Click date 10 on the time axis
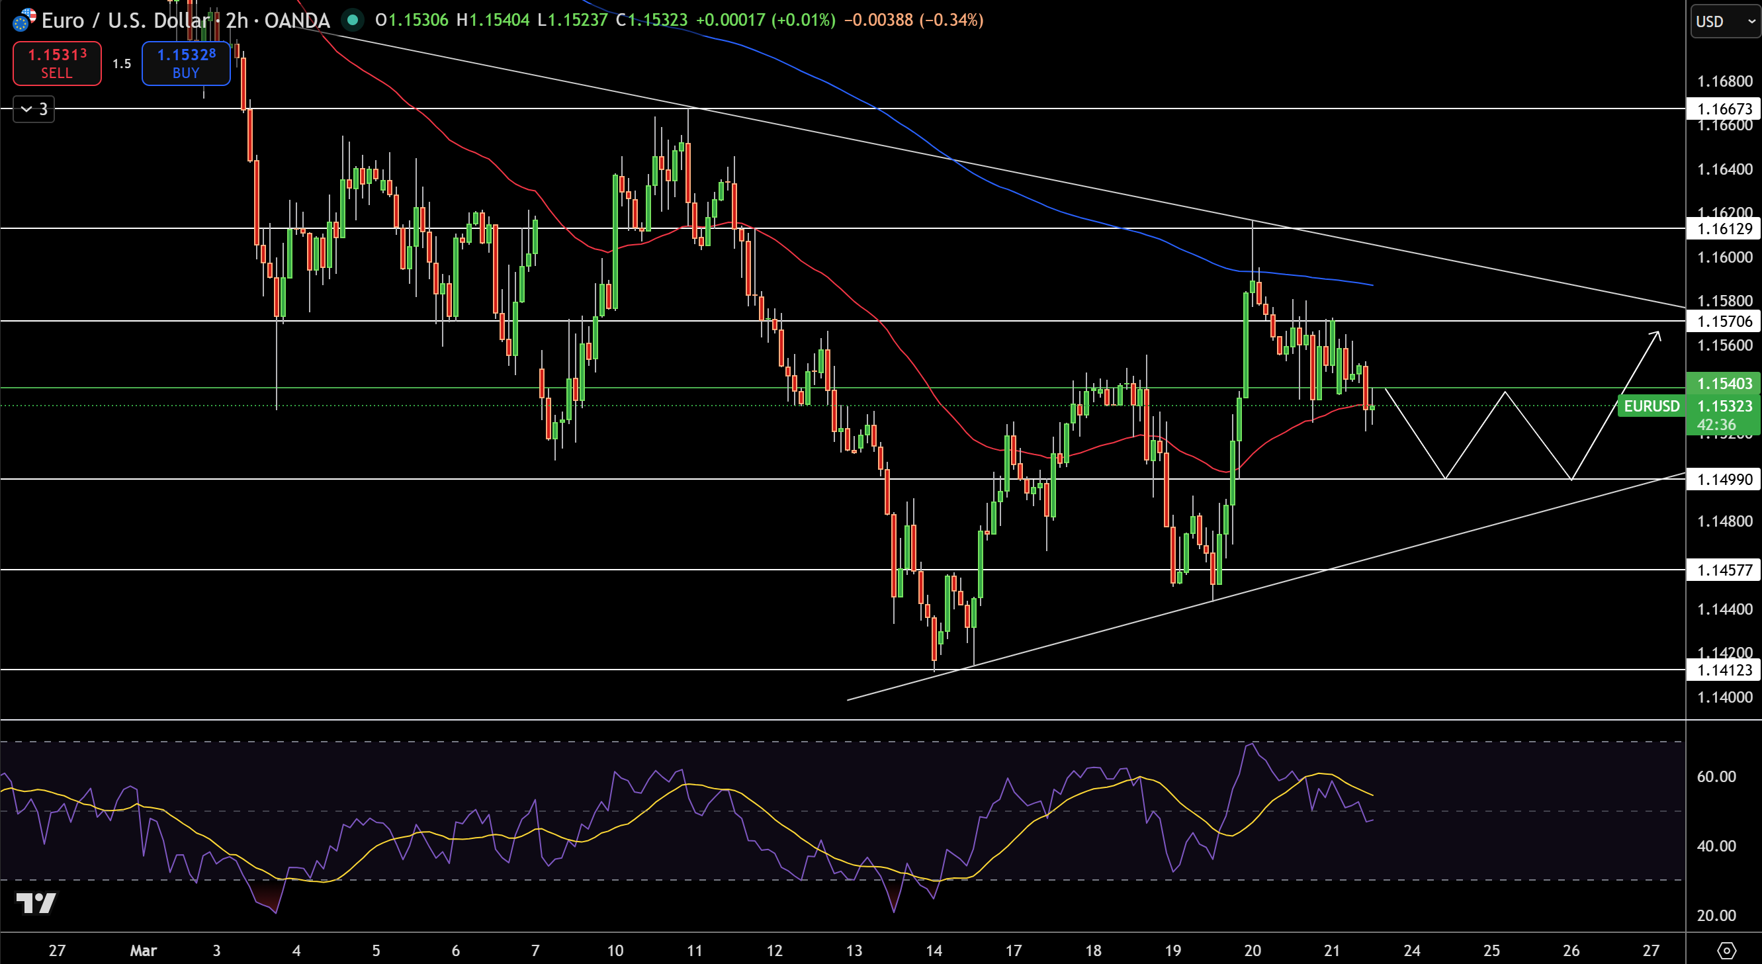The width and height of the screenshot is (1762, 964). 615,950
